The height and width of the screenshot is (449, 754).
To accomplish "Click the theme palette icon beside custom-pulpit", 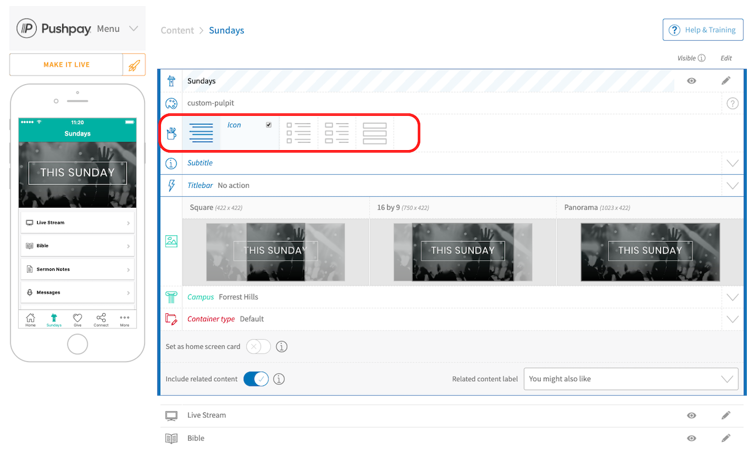I will pos(172,103).
